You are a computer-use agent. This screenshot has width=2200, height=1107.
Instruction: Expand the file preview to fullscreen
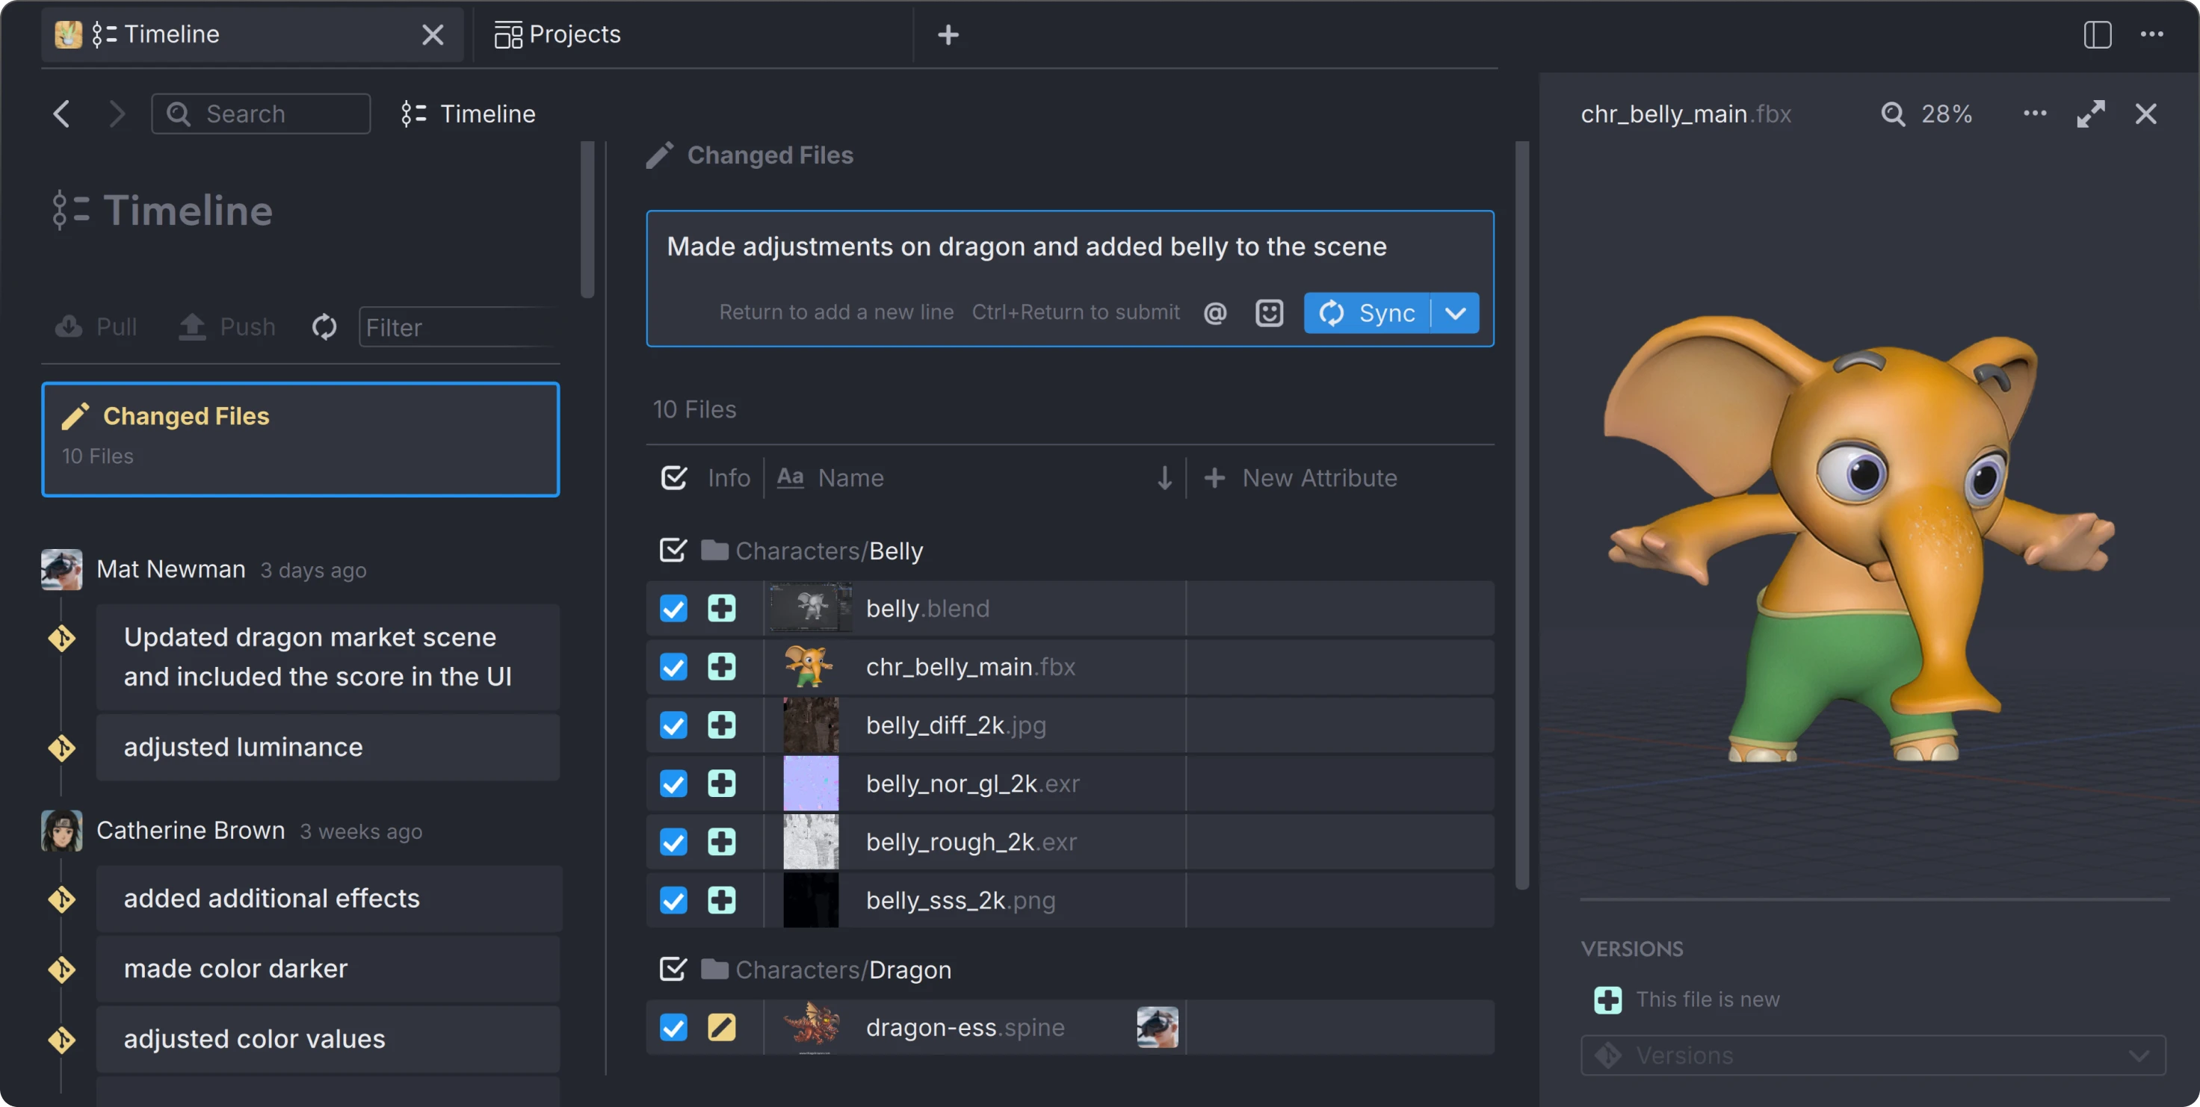(2092, 114)
